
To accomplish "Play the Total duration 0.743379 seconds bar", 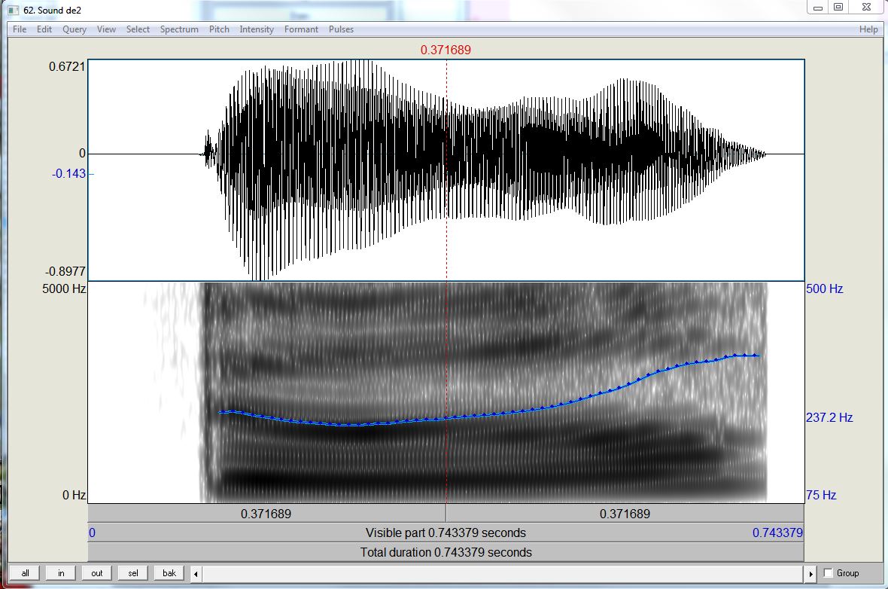I will pos(446,552).
